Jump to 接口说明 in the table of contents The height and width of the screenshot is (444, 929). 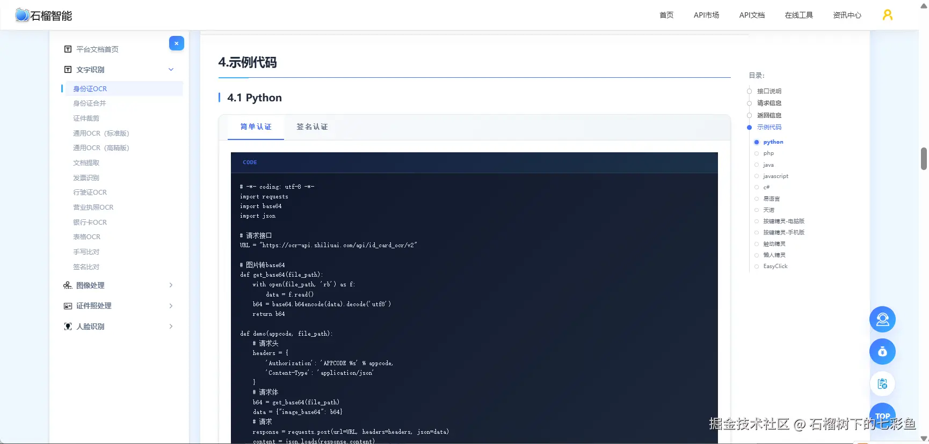(769, 91)
